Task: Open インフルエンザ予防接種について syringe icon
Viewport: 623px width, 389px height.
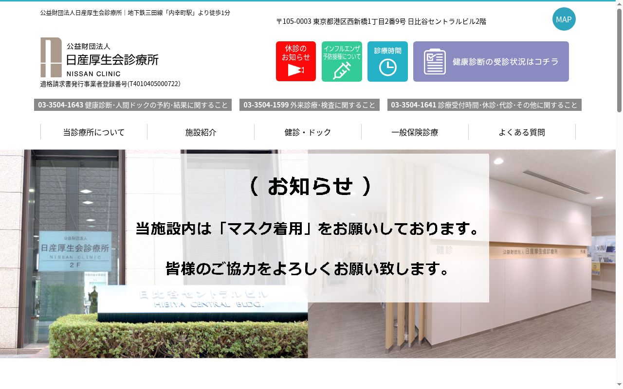Action: (x=342, y=61)
